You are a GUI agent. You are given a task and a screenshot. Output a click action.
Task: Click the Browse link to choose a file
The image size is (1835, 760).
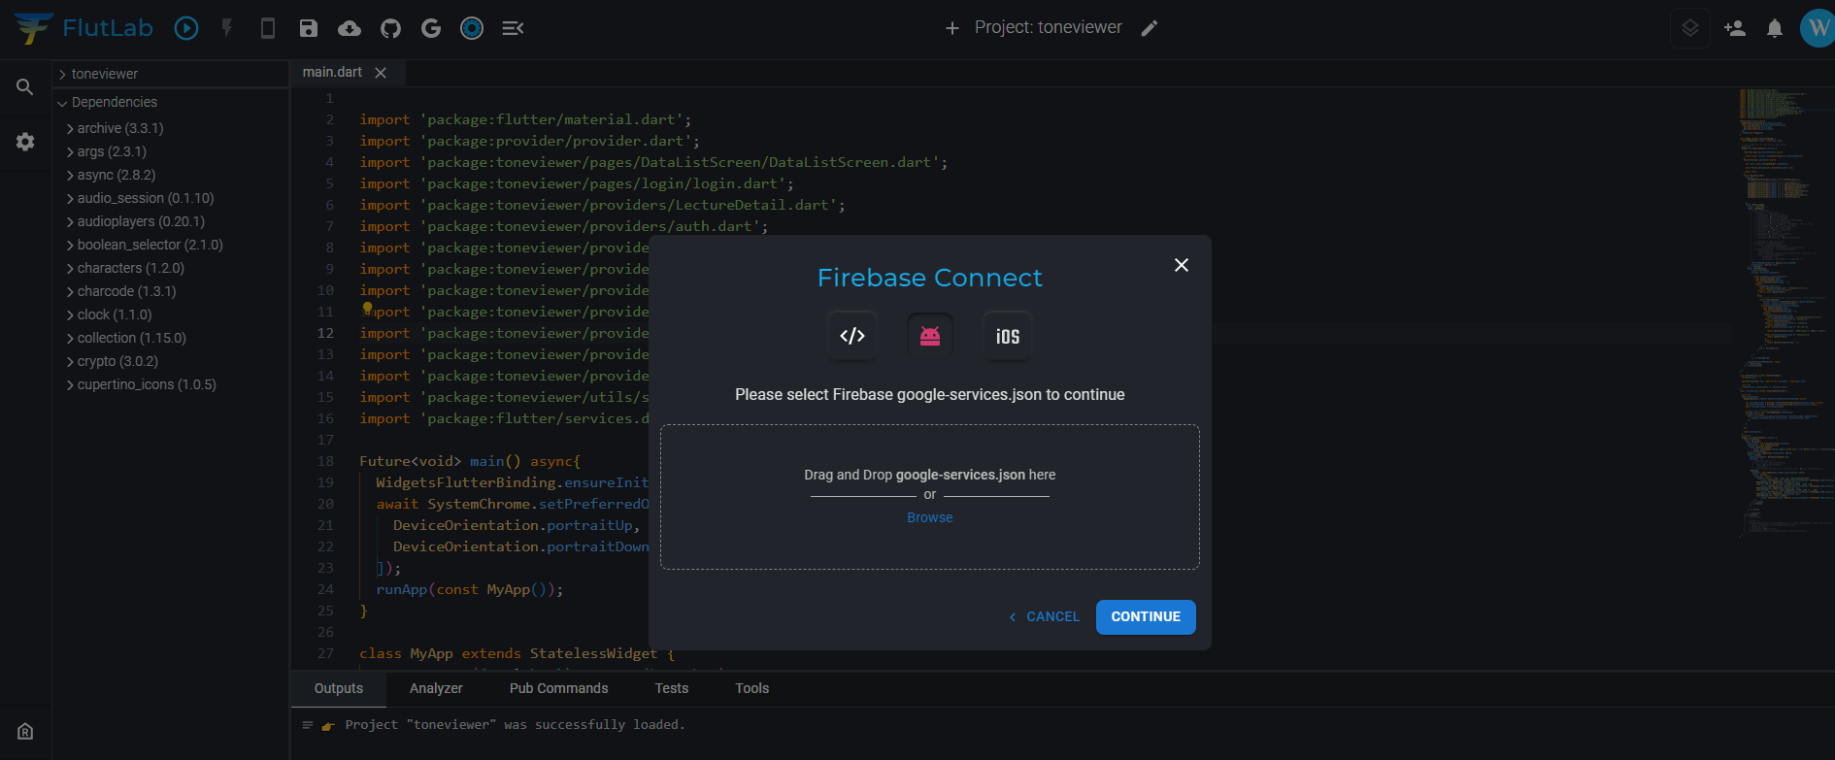click(930, 518)
